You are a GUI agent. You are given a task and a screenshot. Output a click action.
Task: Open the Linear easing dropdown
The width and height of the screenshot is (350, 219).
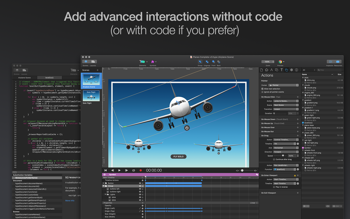pyautogui.click(x=254, y=203)
